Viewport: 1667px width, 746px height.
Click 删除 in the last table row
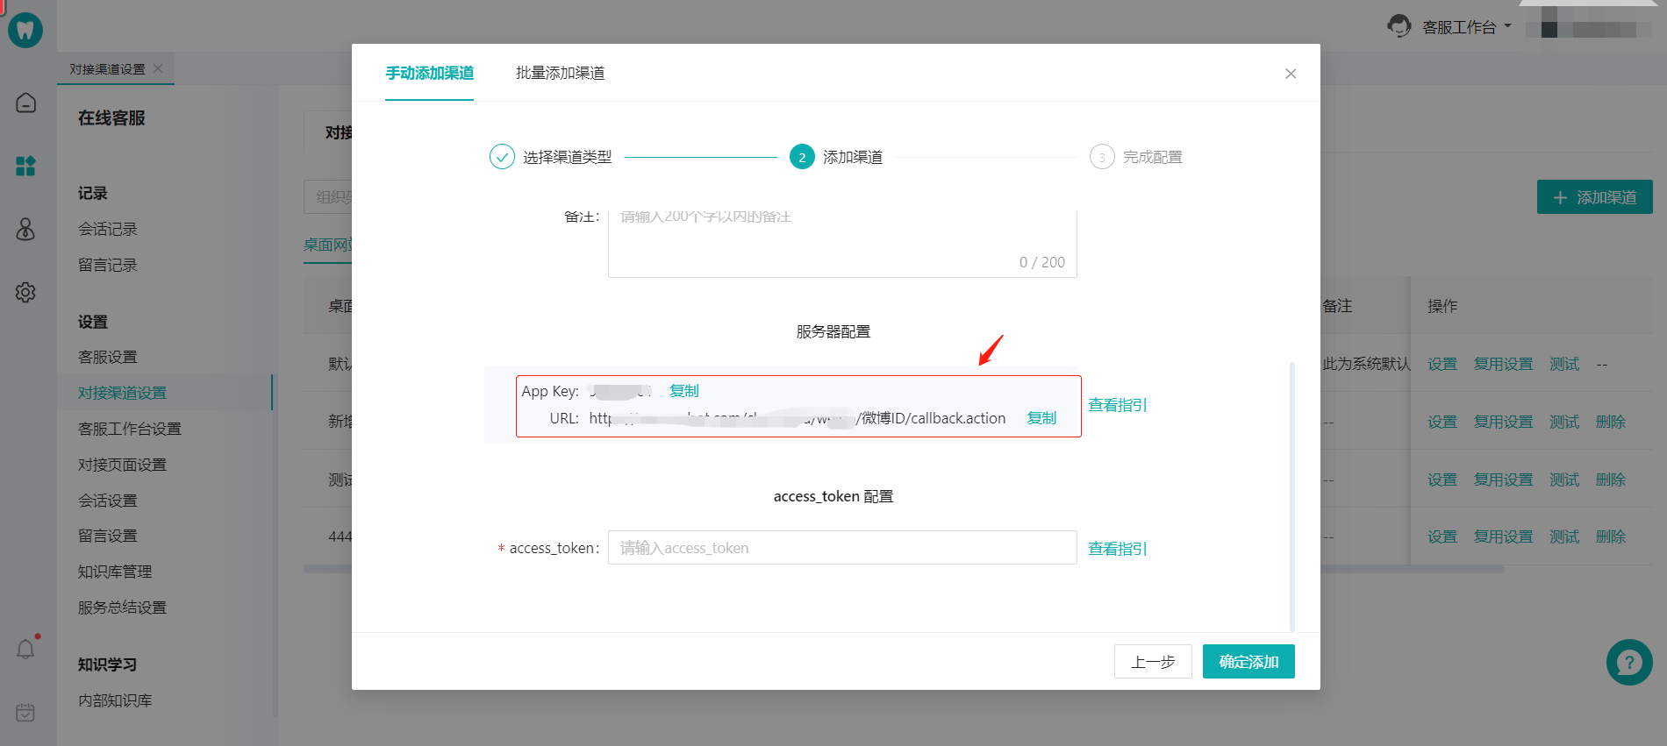click(x=1611, y=536)
